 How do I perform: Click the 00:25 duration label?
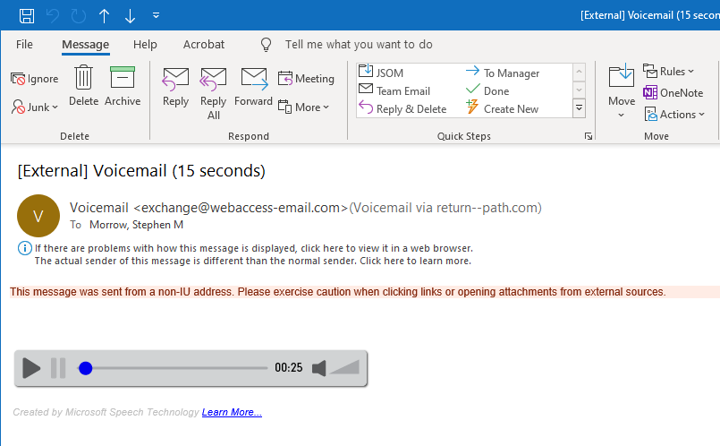pyautogui.click(x=289, y=367)
